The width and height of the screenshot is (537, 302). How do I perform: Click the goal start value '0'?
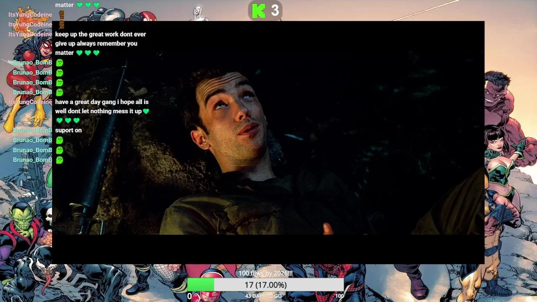(190, 296)
